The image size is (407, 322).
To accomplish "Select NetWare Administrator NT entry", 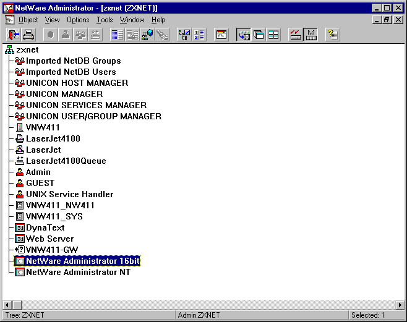I will pos(73,272).
